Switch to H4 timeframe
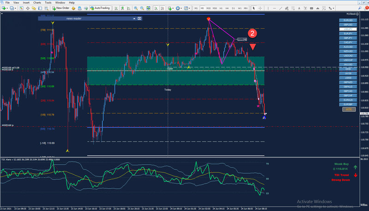369x211 pixels. tap(227, 8)
